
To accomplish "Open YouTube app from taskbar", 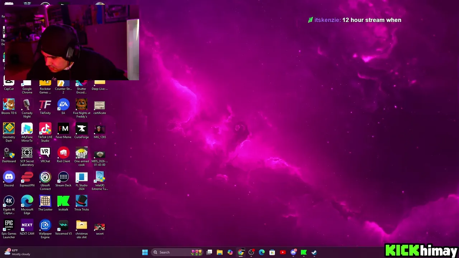I will coord(283,252).
